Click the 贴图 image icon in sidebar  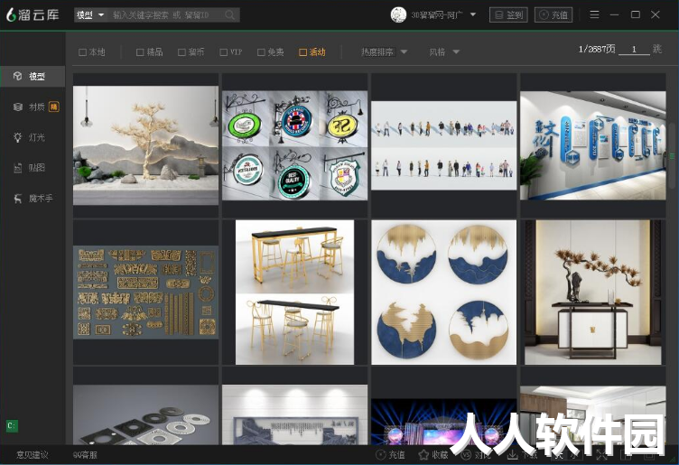[18, 168]
